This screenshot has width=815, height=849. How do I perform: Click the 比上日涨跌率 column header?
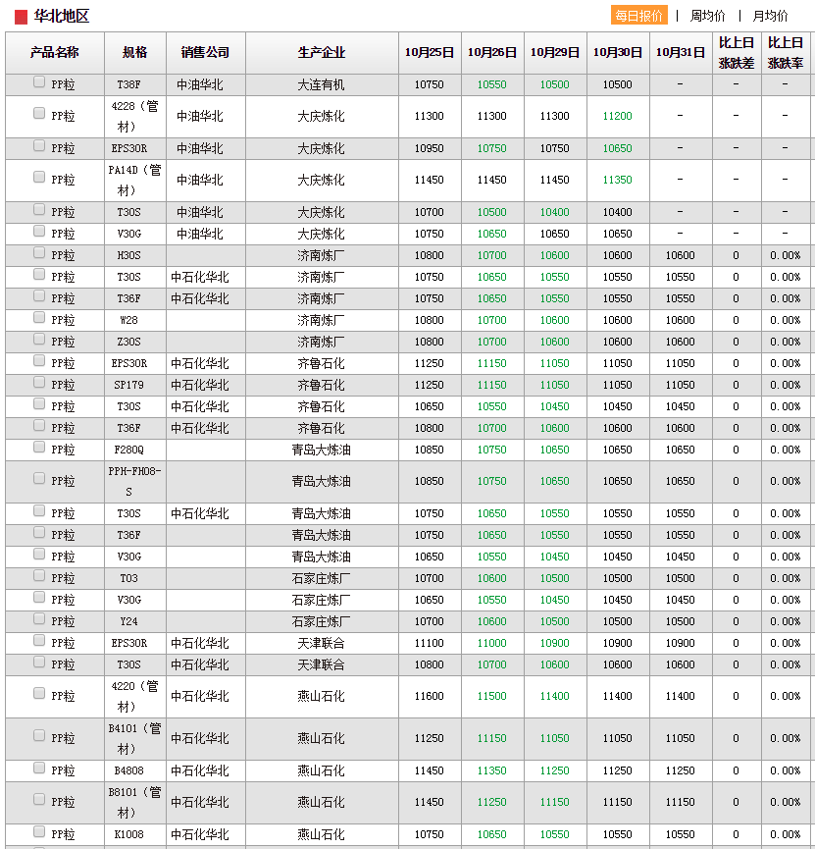786,53
